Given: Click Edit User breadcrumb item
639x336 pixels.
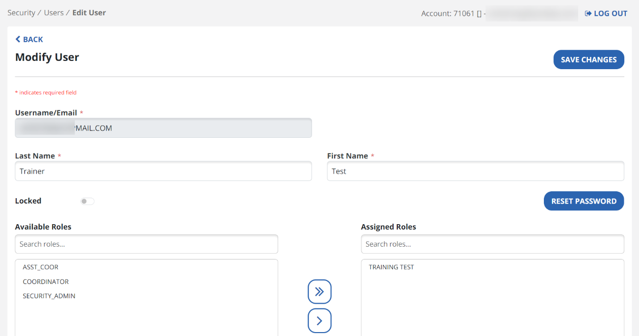Looking at the screenshot, I should (x=89, y=13).
